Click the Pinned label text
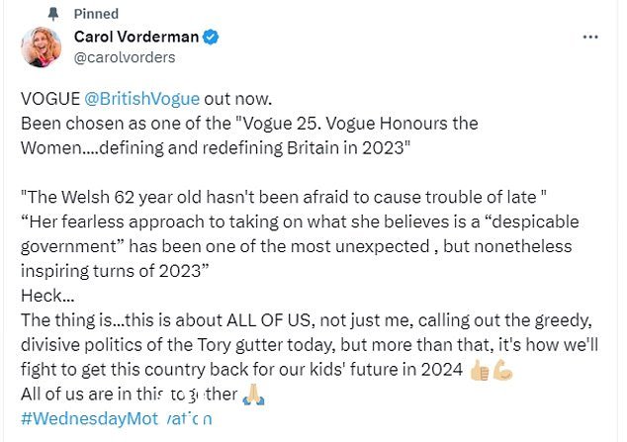This screenshot has height=442, width=627. coord(96,14)
